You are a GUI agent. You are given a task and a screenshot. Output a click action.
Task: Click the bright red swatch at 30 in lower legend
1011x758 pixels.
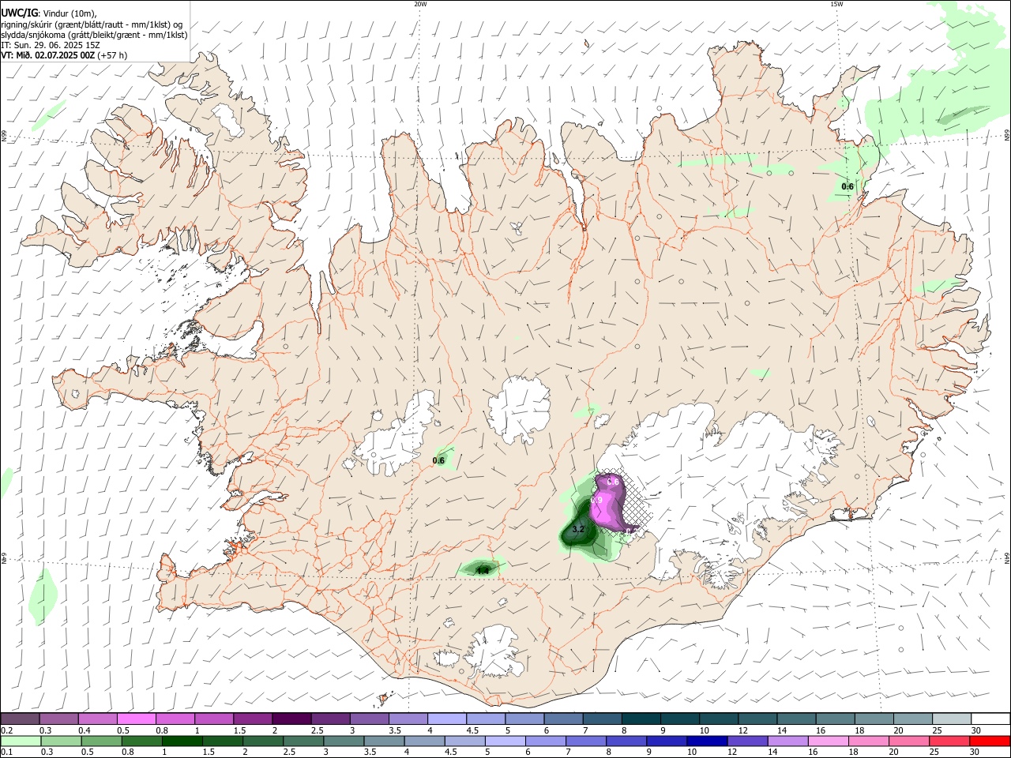tap(989, 741)
